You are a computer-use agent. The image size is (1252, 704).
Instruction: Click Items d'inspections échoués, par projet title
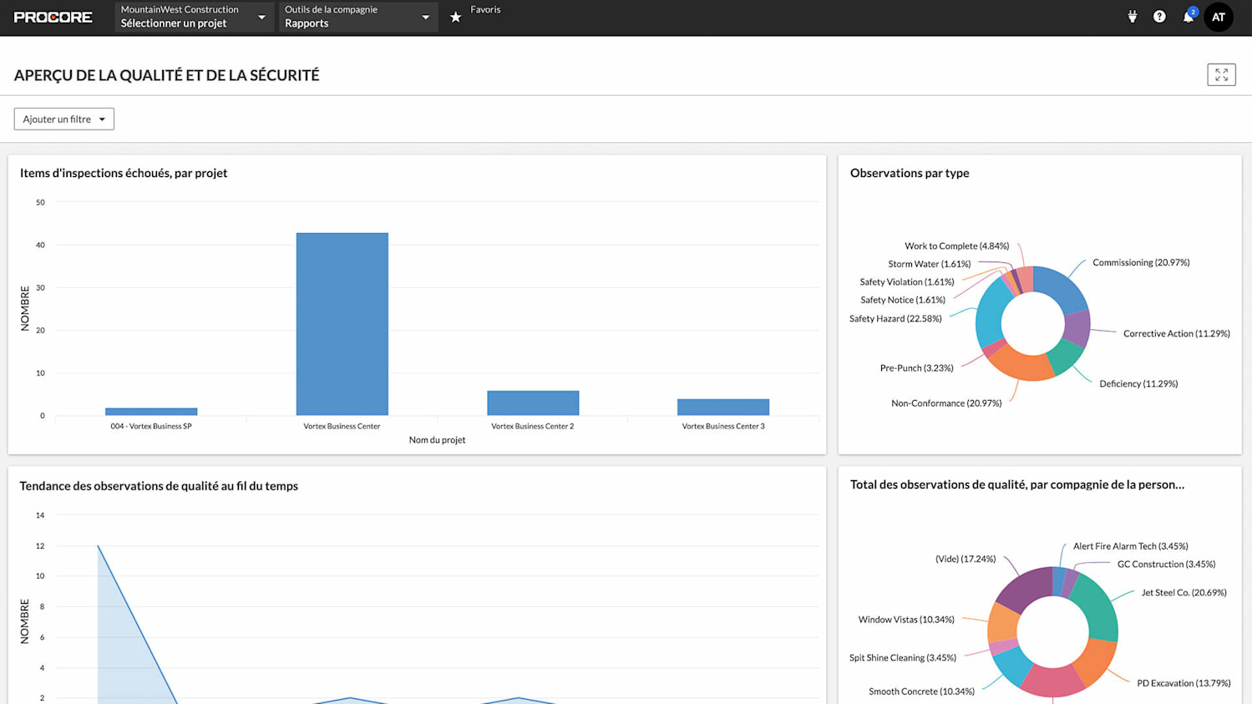pyautogui.click(x=124, y=173)
